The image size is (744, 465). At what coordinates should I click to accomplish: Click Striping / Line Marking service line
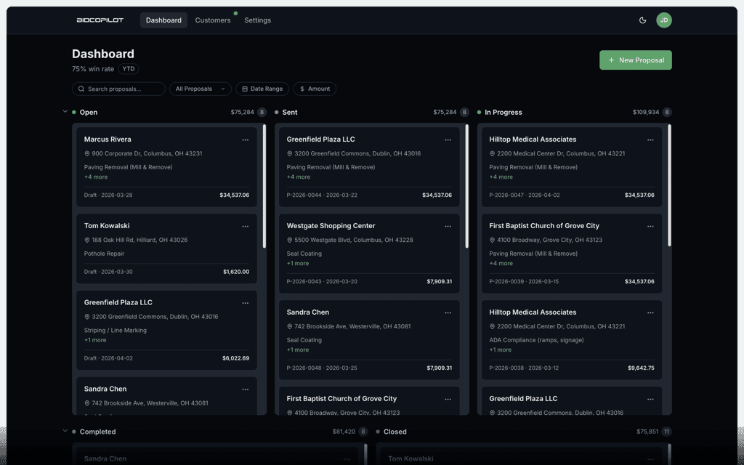tap(116, 331)
